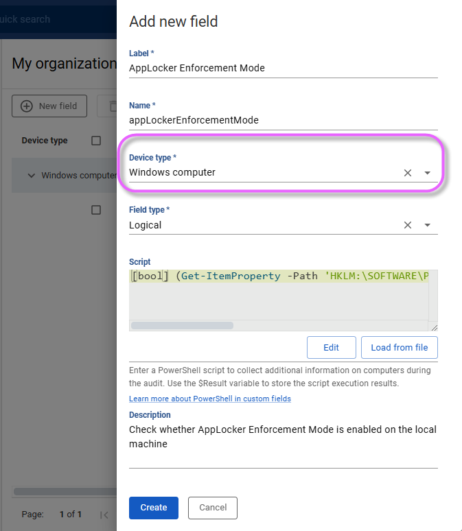Click the Label input field
The width and height of the screenshot is (462, 531).
[284, 68]
